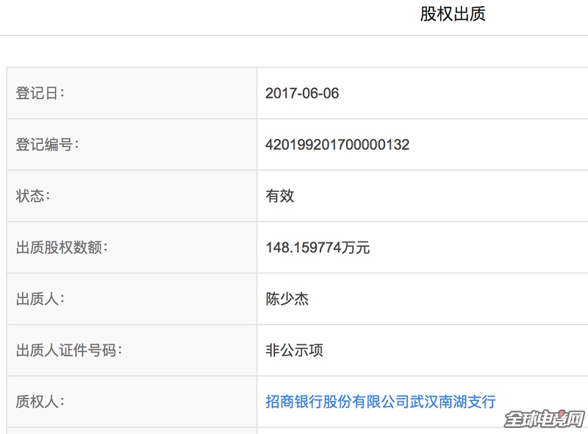Click the amount 148.159774万元
This screenshot has height=434, width=588.
click(318, 247)
